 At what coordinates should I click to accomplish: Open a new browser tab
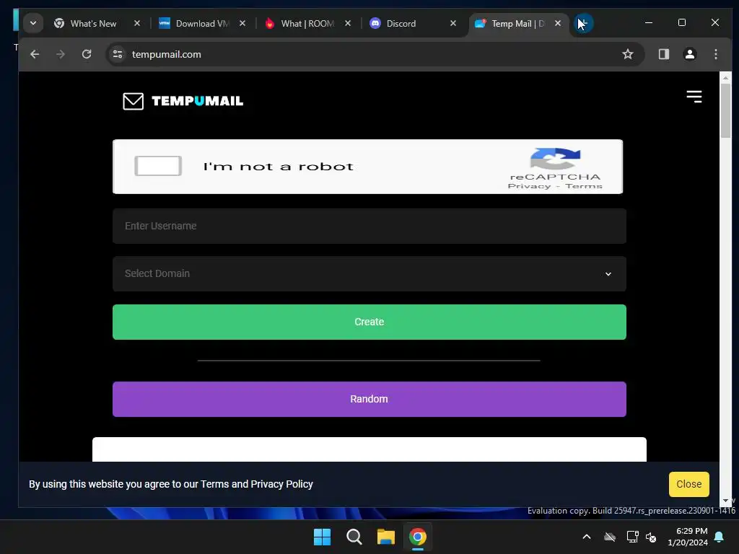583,23
